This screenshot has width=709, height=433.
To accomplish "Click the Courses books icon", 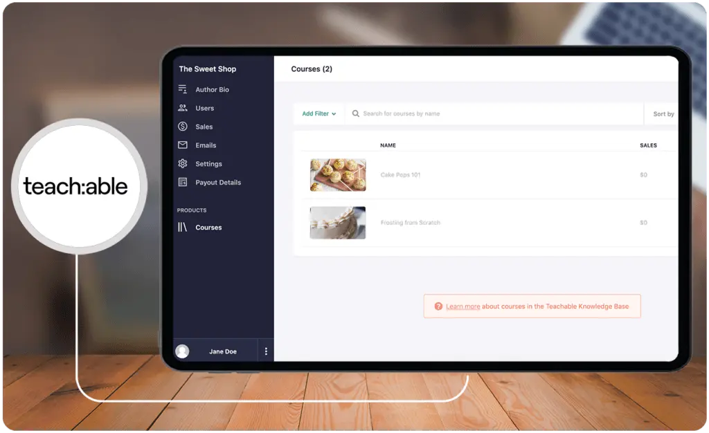I will tap(182, 227).
